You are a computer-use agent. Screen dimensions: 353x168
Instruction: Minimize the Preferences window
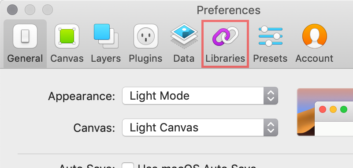[30, 10]
